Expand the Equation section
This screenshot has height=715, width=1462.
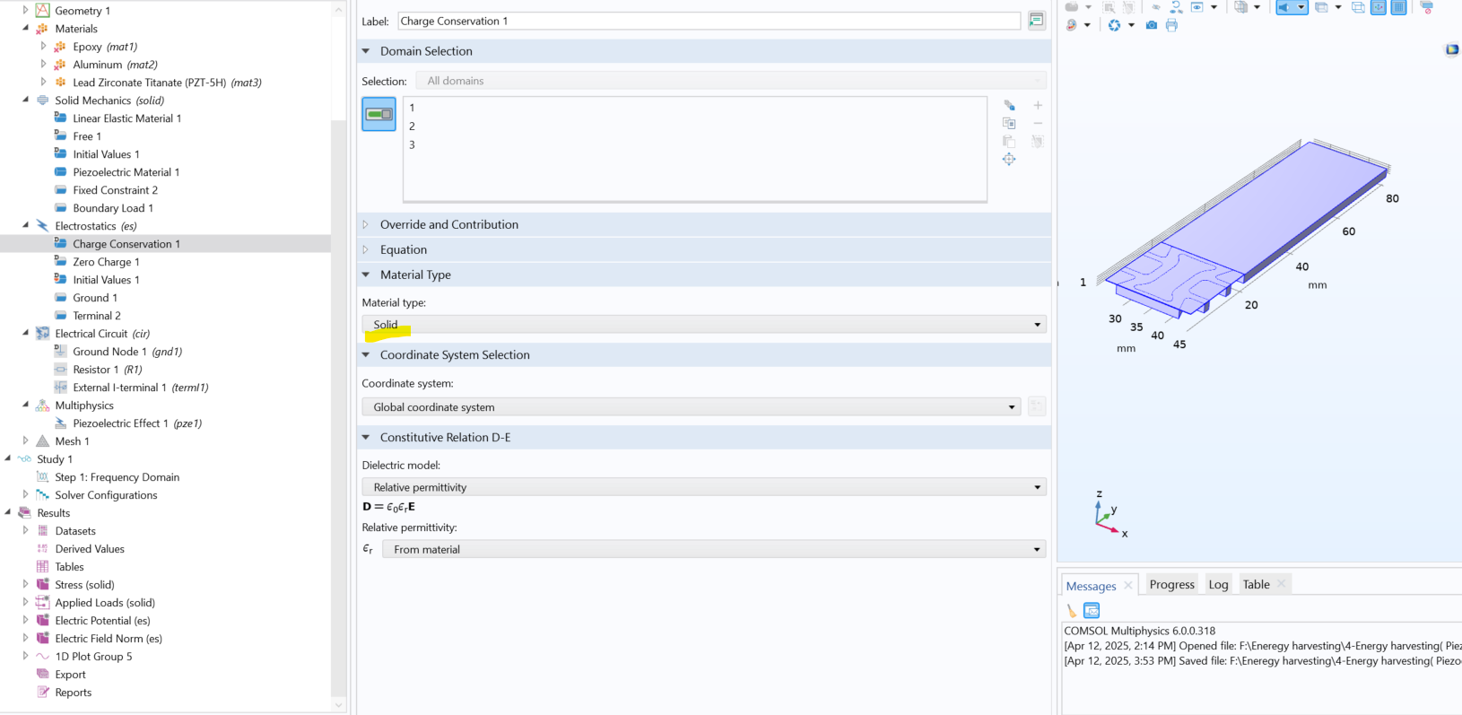(x=403, y=250)
